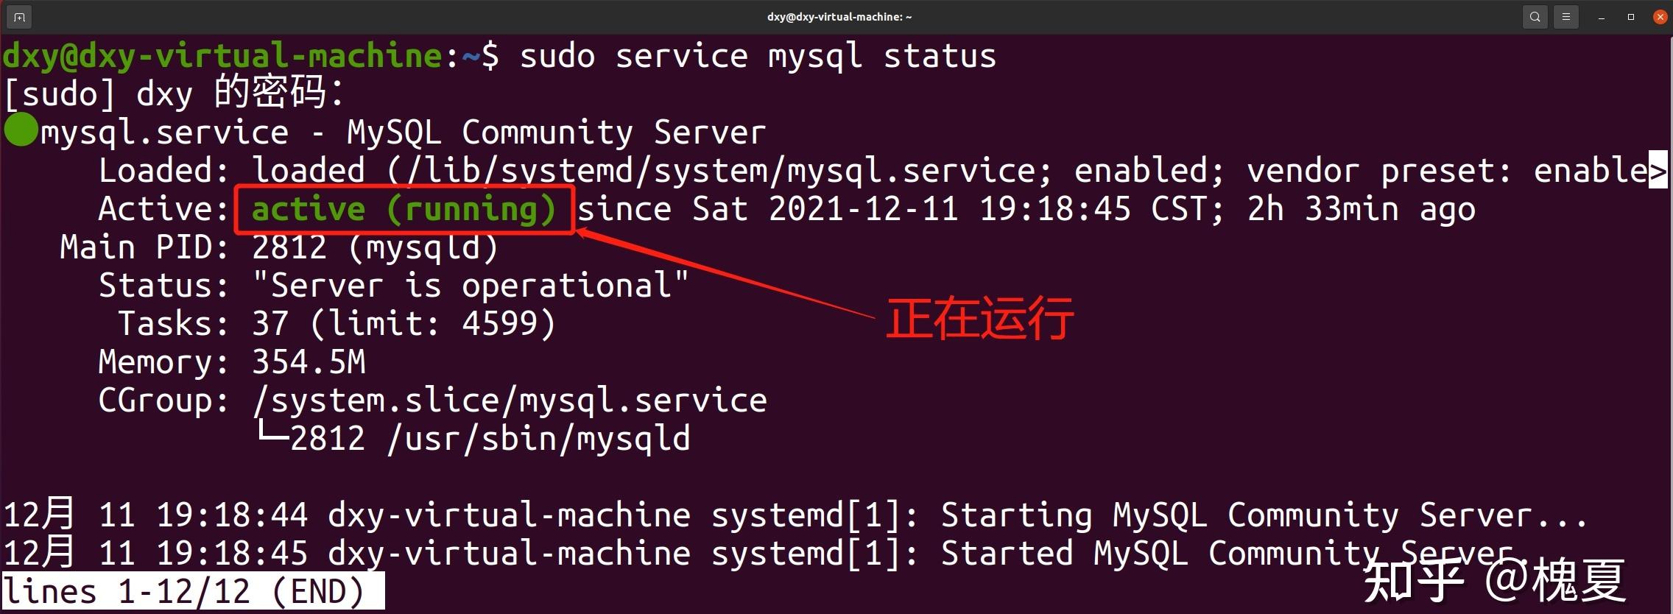Open a new terminal tab
The height and width of the screenshot is (614, 1673).
(19, 17)
